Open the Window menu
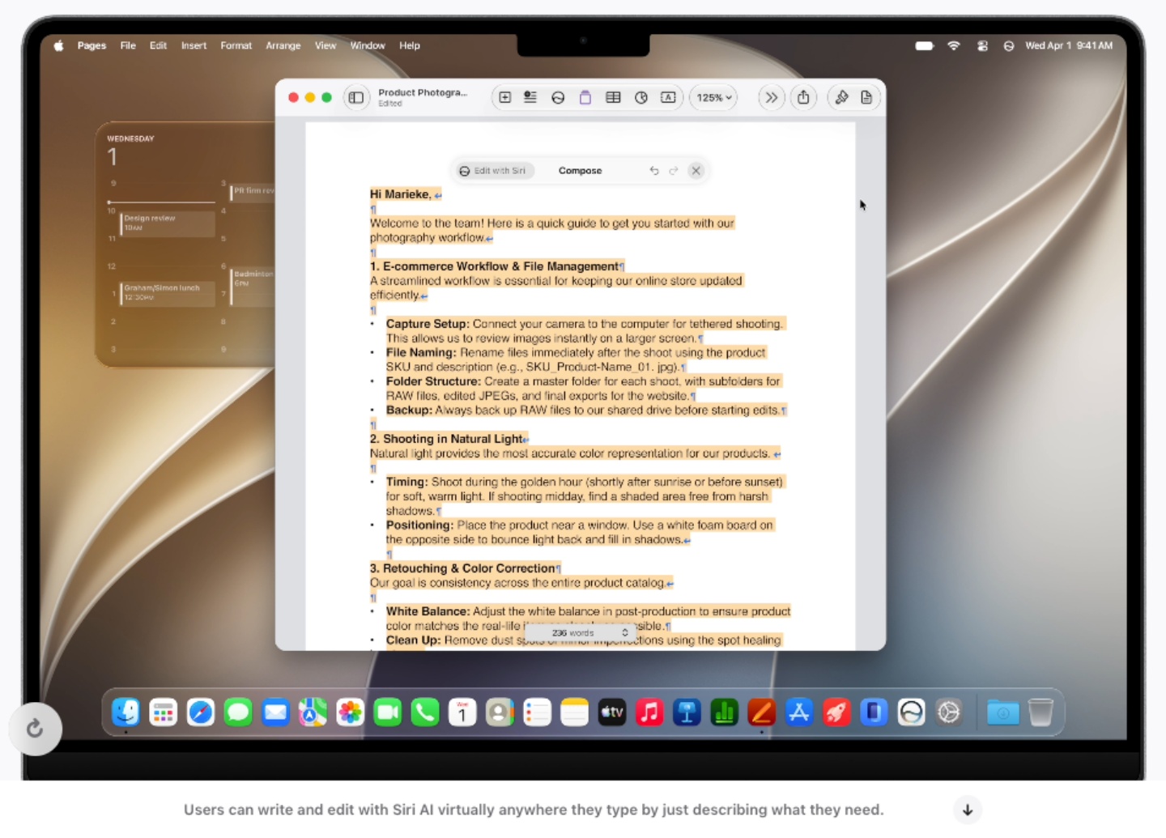The image size is (1166, 838). point(368,46)
